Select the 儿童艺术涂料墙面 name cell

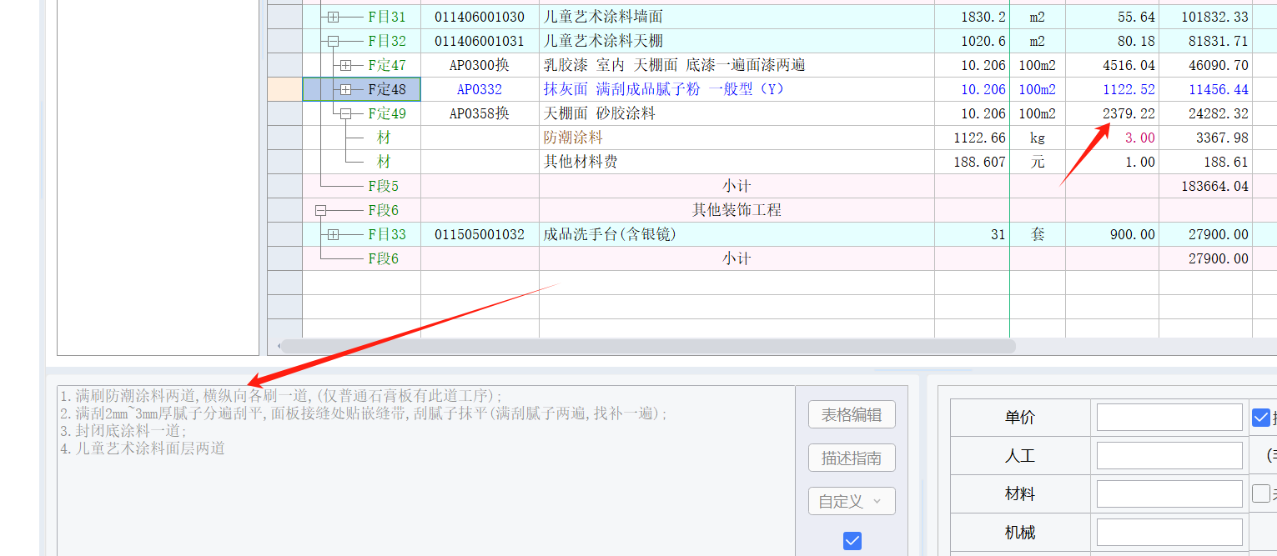(737, 17)
